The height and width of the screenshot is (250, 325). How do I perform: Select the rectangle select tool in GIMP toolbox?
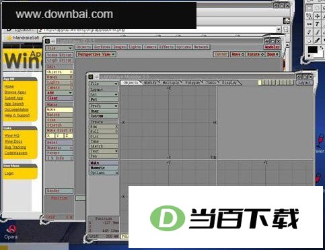pyautogui.click(x=310, y=8)
